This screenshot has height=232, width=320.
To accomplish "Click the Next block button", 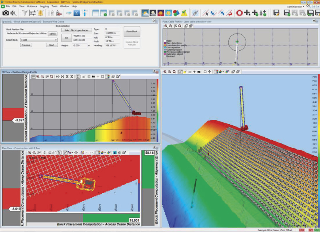I will pos(52,45).
